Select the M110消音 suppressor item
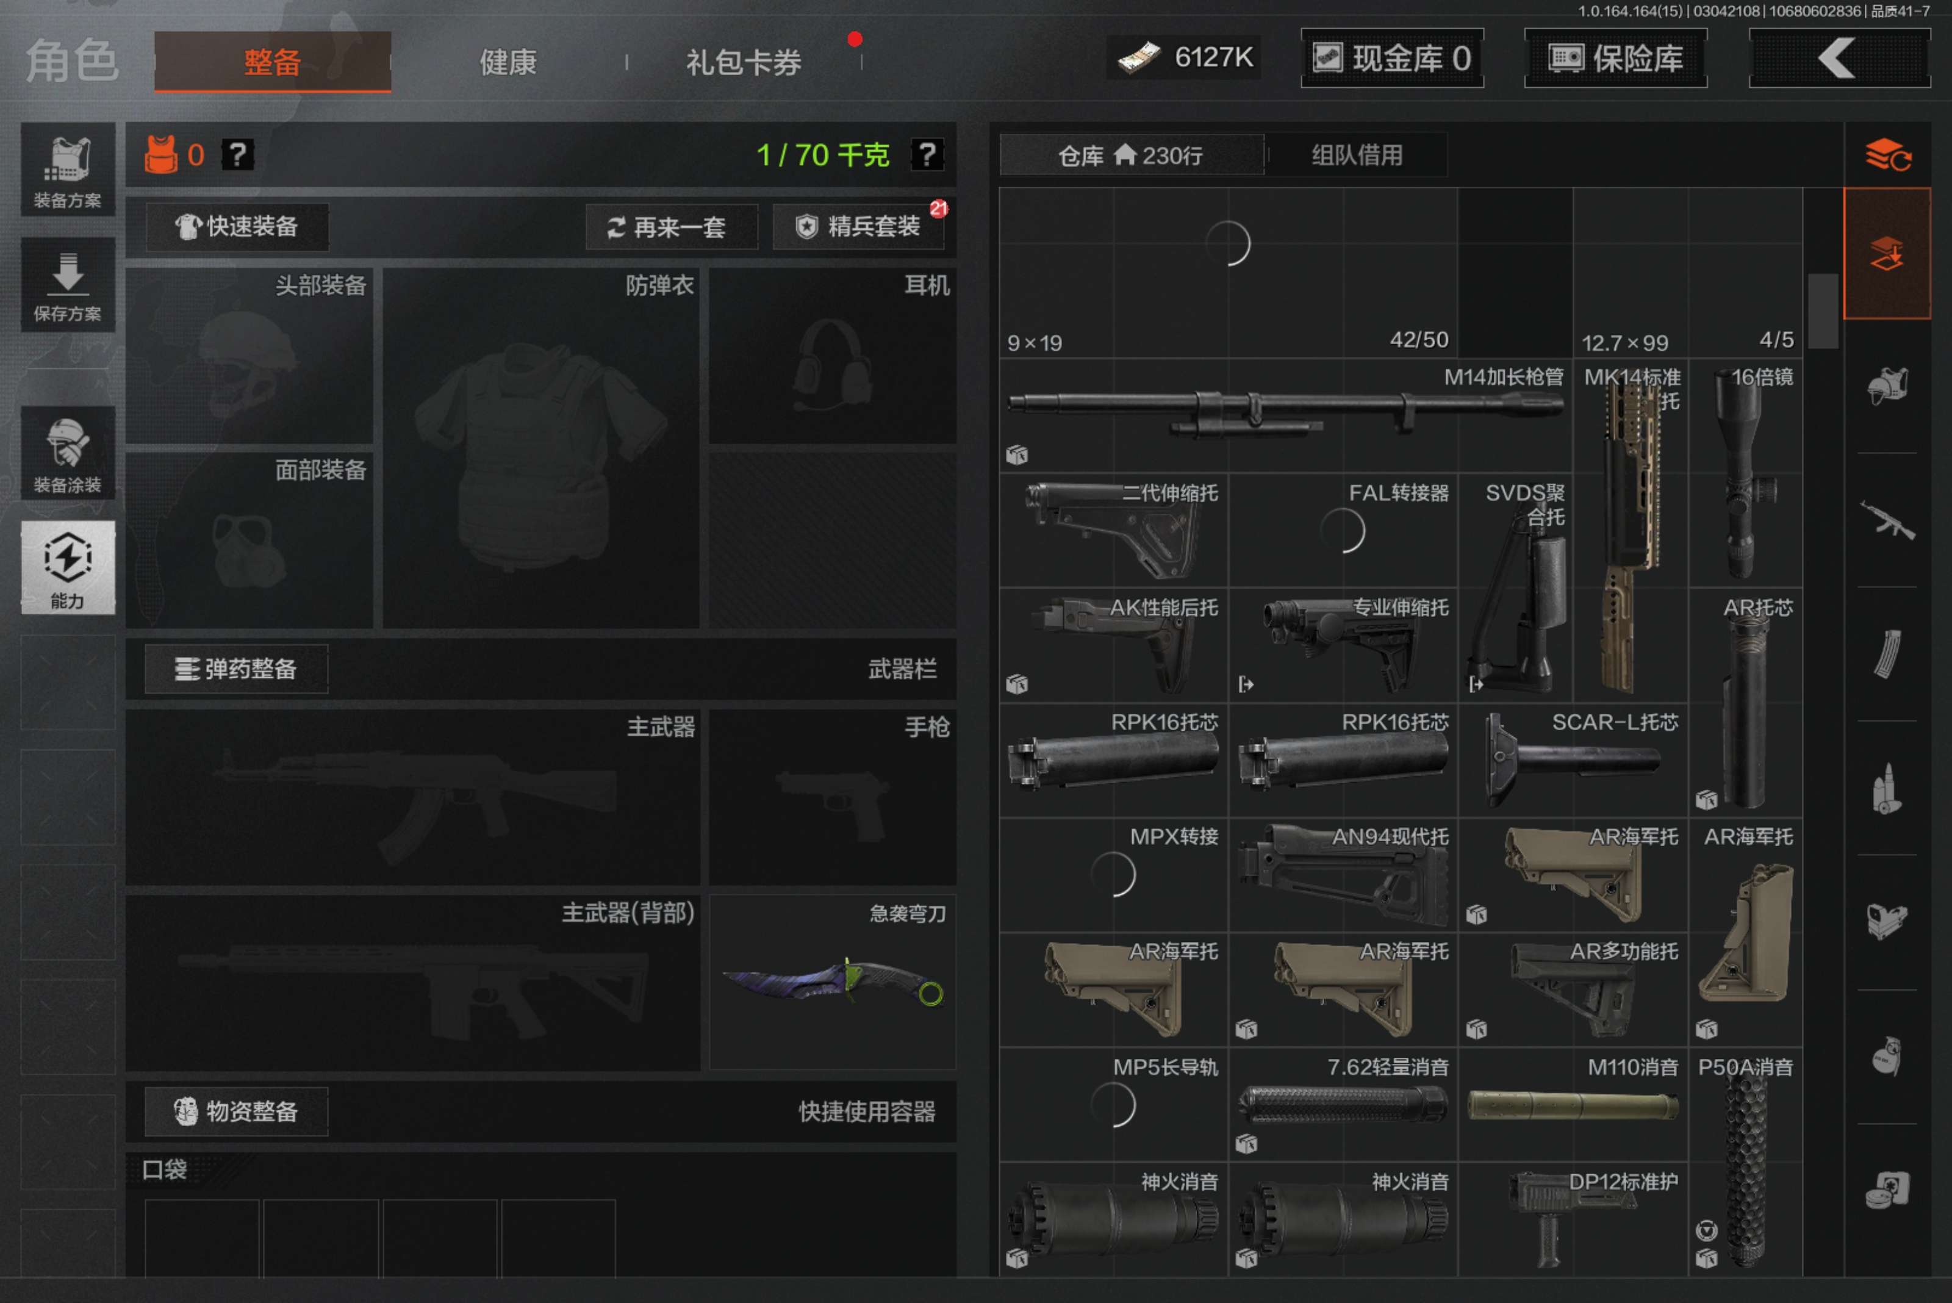1952x1303 pixels. click(x=1572, y=1105)
